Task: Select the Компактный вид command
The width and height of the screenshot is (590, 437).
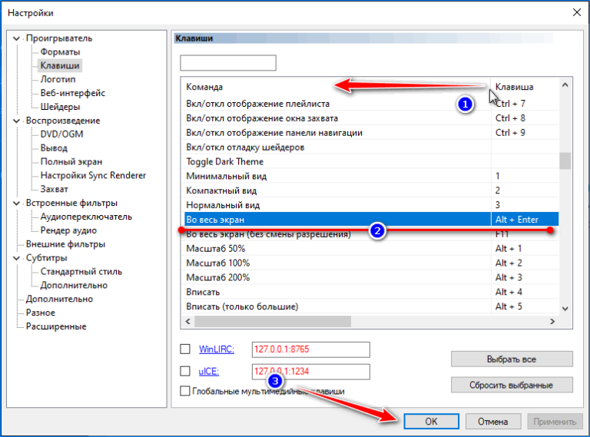Action: click(371, 190)
